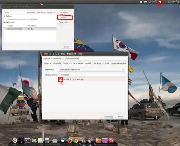Click the Edita... button

(x=65, y=17)
